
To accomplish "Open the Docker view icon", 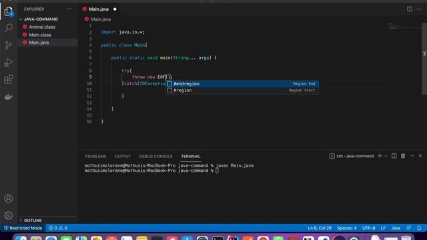I will (9, 97).
